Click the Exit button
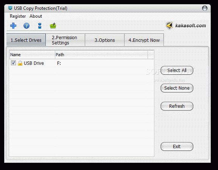Image resolution: width=218 pixels, height=170 pixels. tap(177, 147)
